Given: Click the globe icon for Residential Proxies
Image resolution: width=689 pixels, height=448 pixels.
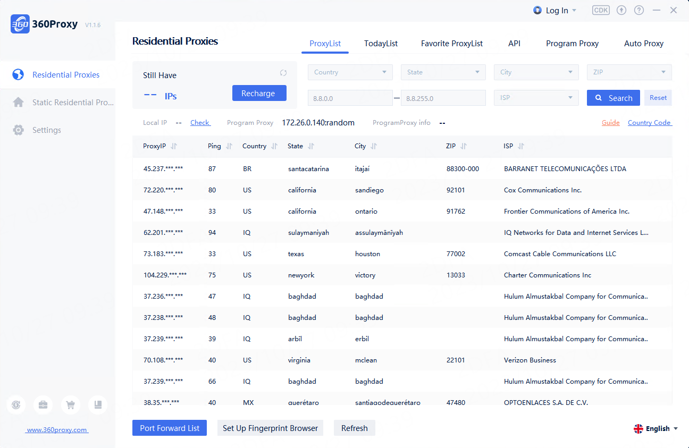Looking at the screenshot, I should pos(18,74).
